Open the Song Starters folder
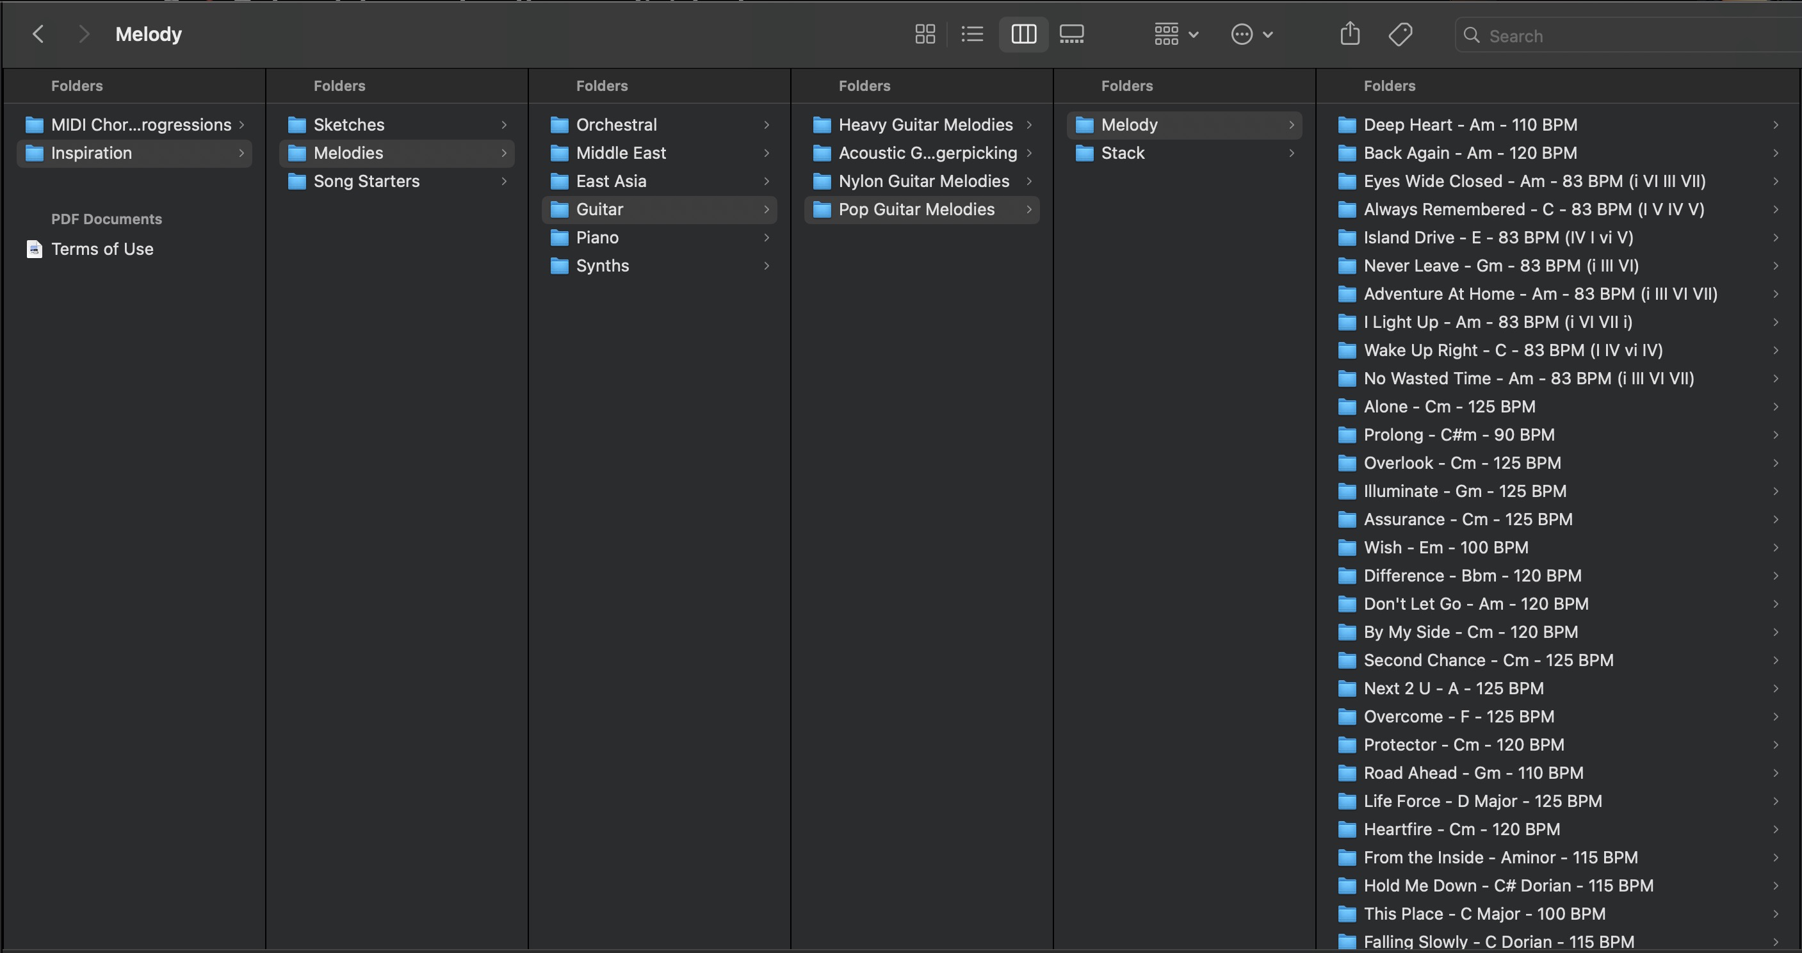This screenshot has height=953, width=1802. pos(366,181)
